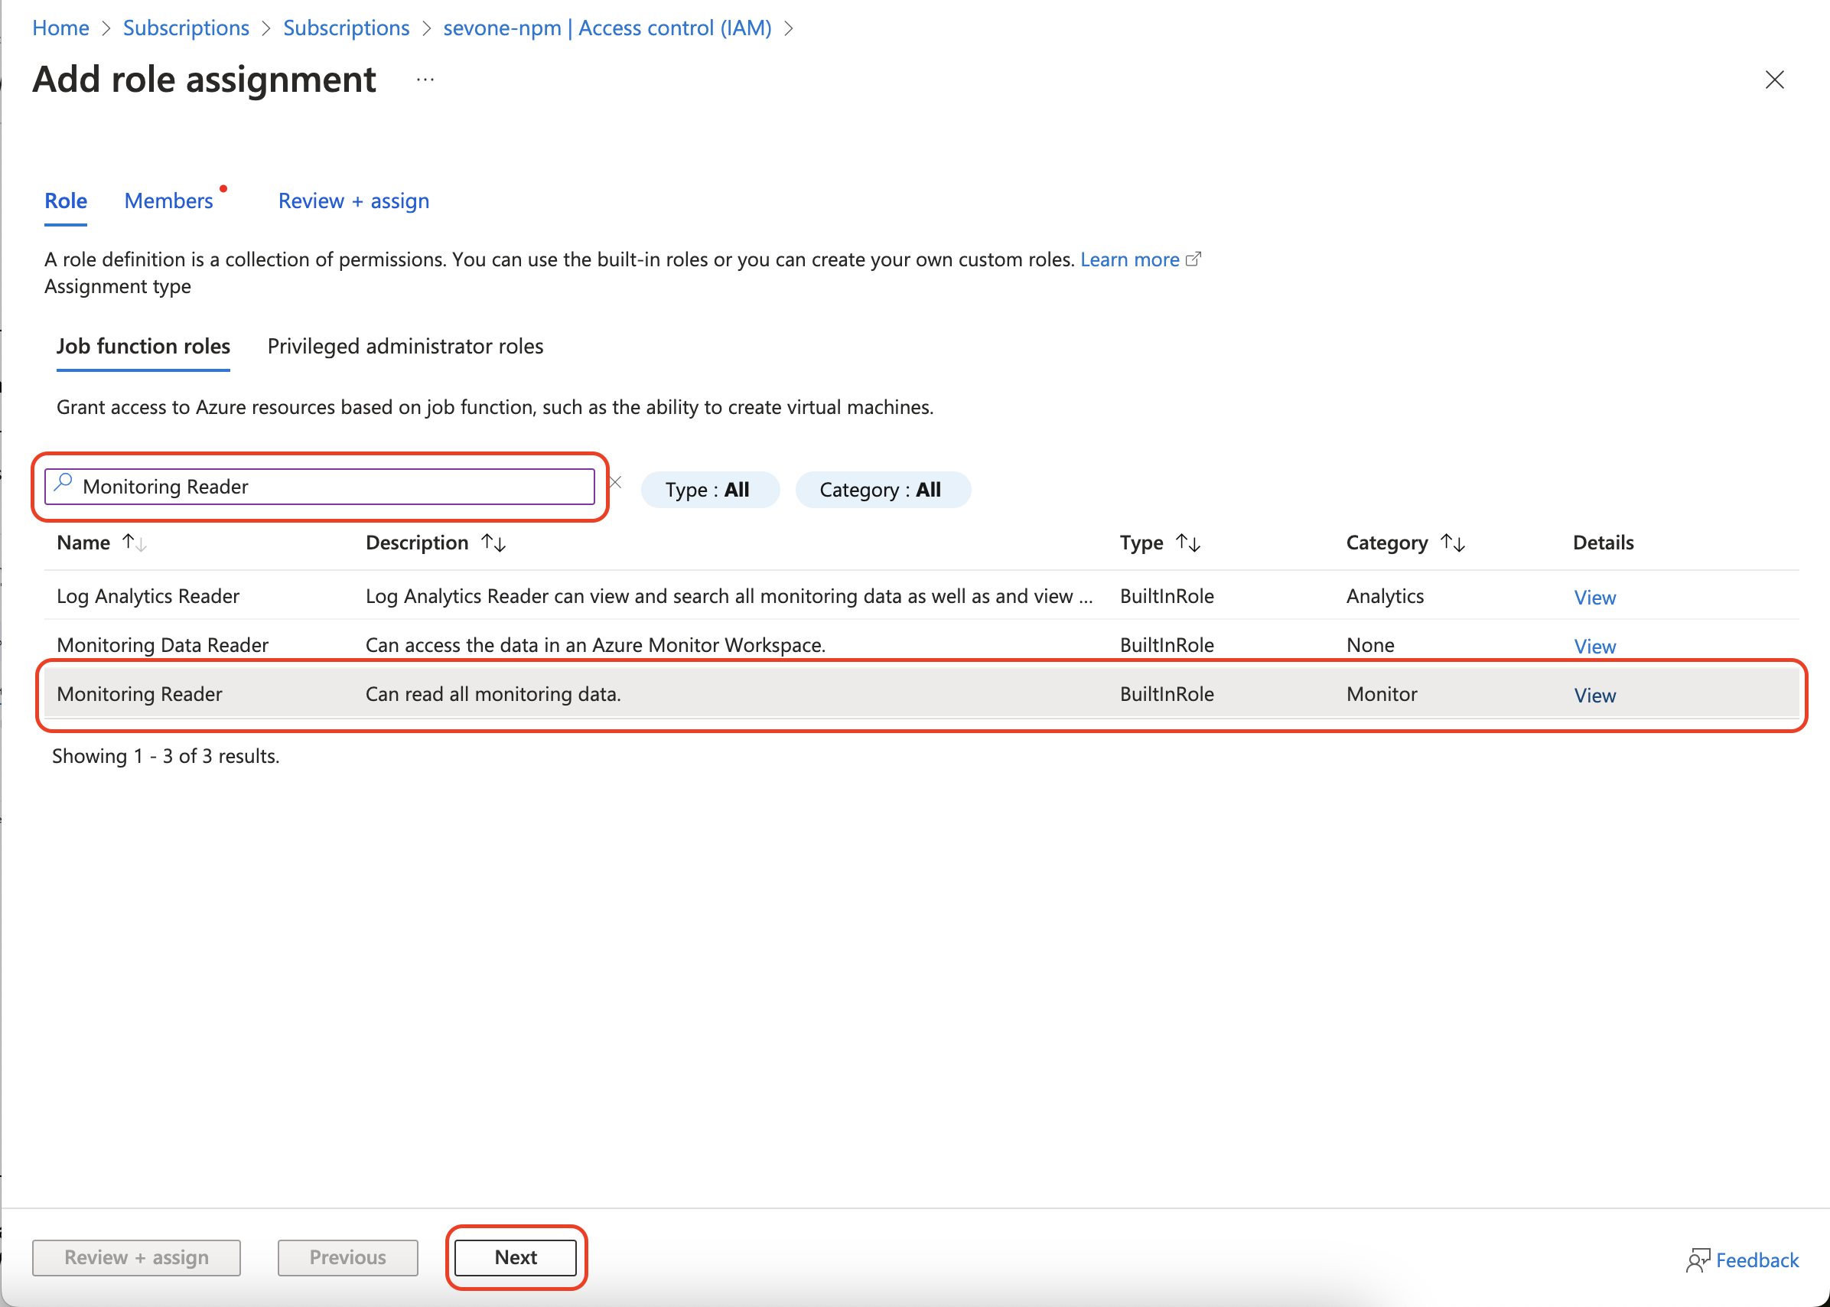Screen dimensions: 1830x1307
Task: Click BuiltInRole in the Monitoring Reader row
Action: click(x=1167, y=695)
